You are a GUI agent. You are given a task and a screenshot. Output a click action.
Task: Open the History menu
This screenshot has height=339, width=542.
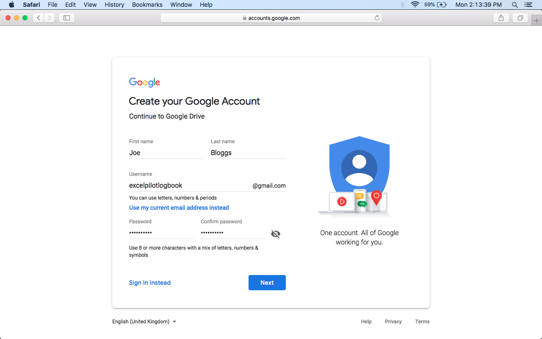click(114, 5)
